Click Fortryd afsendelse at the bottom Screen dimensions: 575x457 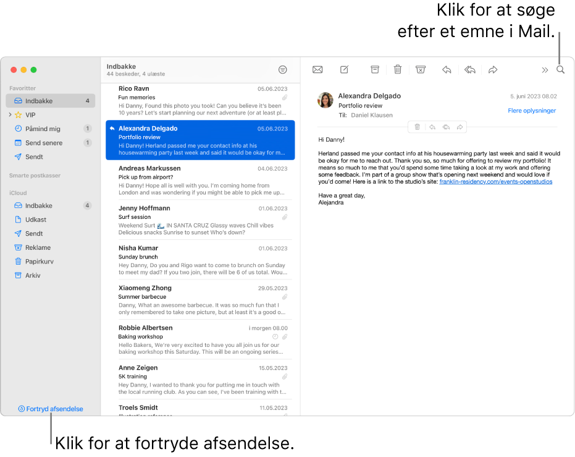click(51, 408)
